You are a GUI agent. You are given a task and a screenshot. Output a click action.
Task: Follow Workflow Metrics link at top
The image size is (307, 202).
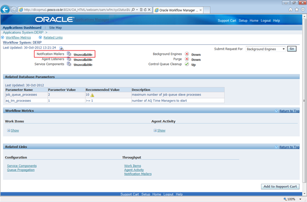18,37
